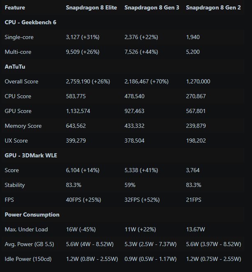
Task: Click the CPU - Geekbench 6 section heading
Action: pyautogui.click(x=30, y=22)
